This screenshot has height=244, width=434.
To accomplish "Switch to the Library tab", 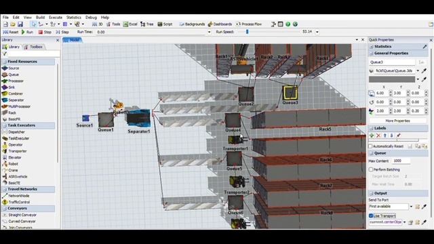I will pos(12,47).
